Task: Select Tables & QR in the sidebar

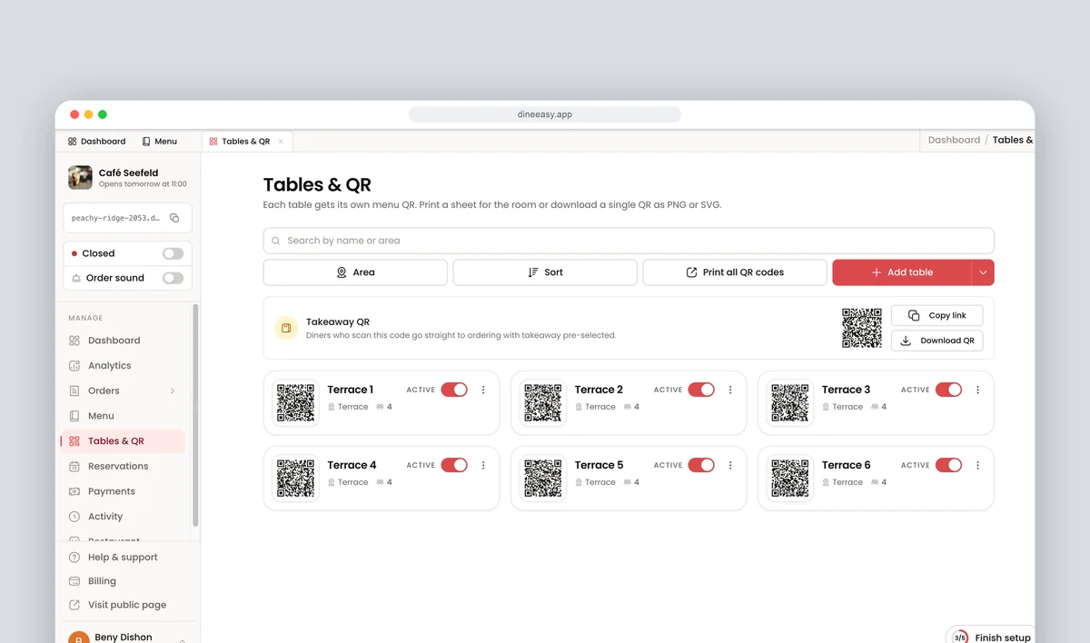Action: coord(123,441)
